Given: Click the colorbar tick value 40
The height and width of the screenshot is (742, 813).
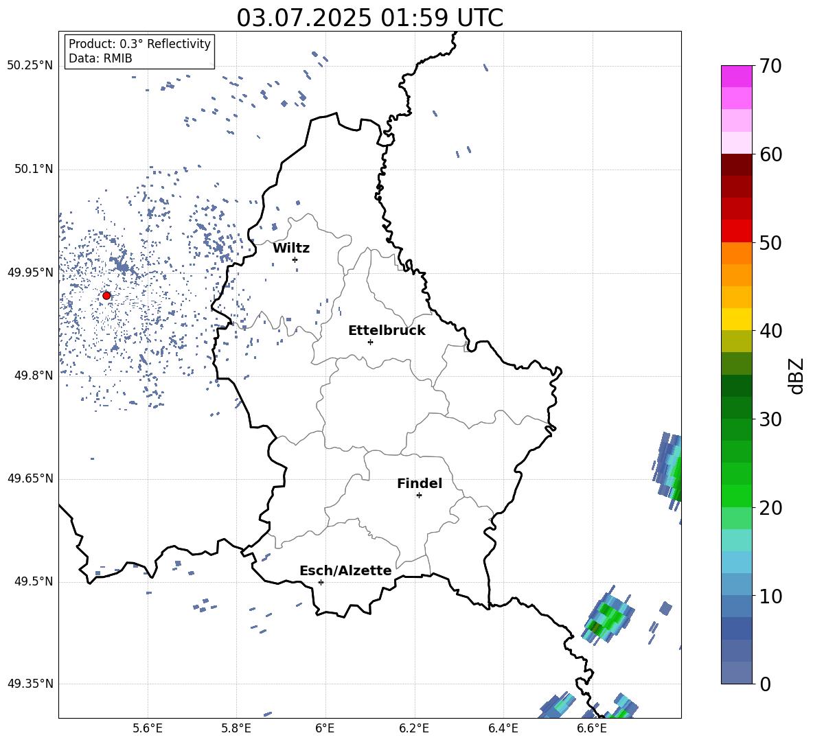Looking at the screenshot, I should pos(770,331).
